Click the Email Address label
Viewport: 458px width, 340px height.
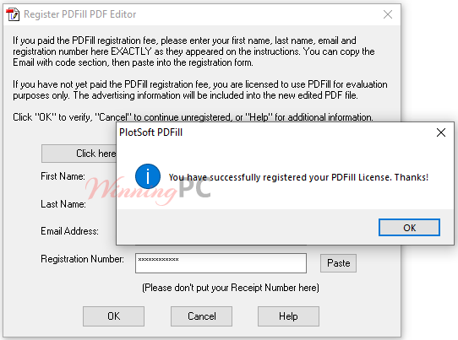click(69, 231)
